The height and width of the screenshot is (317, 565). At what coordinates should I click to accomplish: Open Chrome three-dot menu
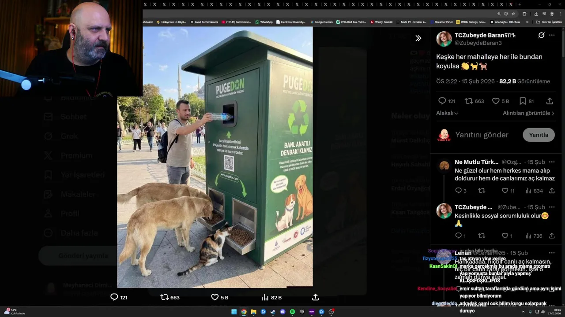coord(560,14)
